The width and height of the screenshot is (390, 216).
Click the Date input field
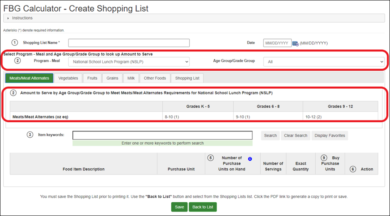click(277, 43)
